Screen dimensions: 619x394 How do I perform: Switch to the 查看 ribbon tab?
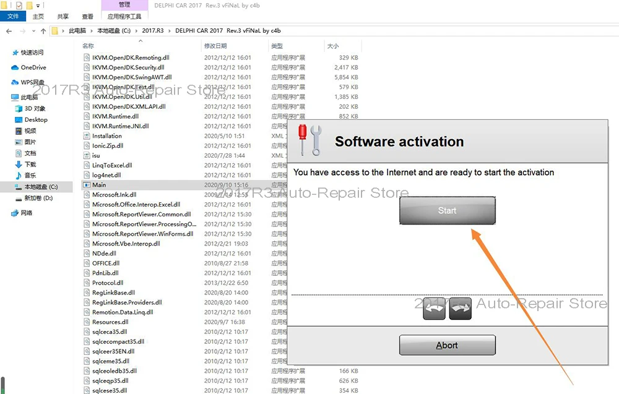88,16
